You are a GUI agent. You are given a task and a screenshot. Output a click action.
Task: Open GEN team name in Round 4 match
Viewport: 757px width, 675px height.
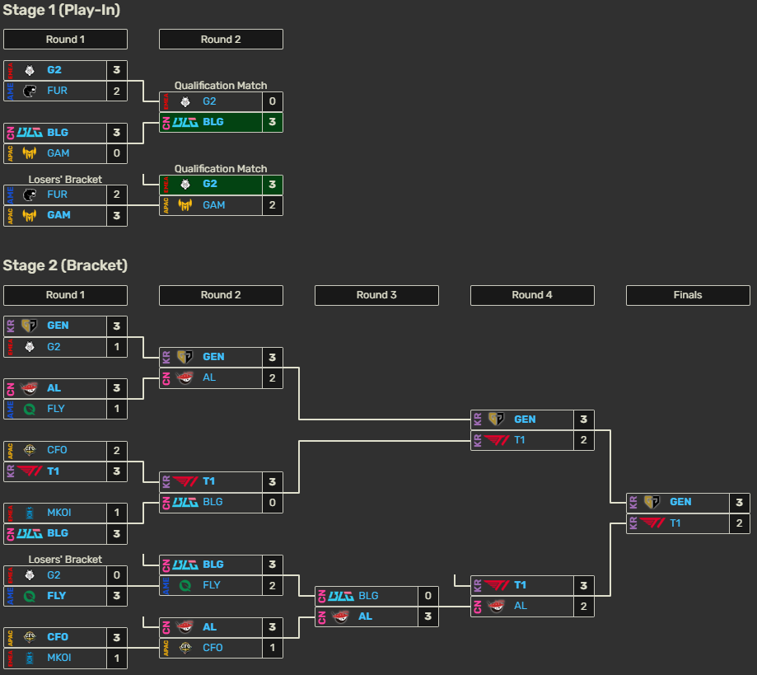[x=525, y=420]
